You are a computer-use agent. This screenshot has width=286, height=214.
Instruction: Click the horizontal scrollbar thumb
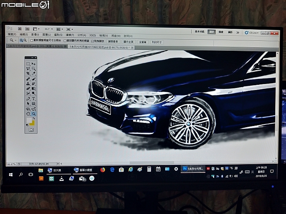[152, 162]
